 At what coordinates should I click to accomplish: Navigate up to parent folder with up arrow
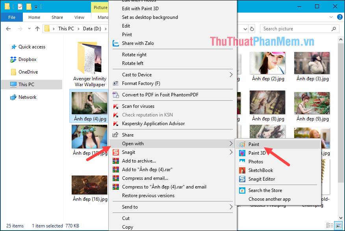click(37, 28)
